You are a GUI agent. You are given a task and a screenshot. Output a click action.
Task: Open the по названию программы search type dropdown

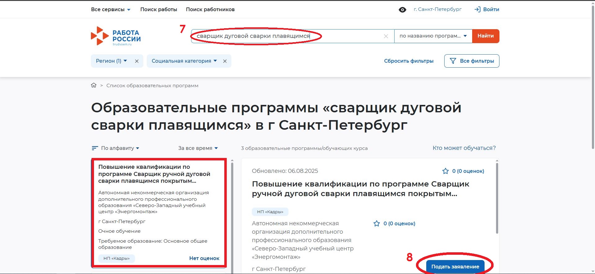click(x=433, y=36)
